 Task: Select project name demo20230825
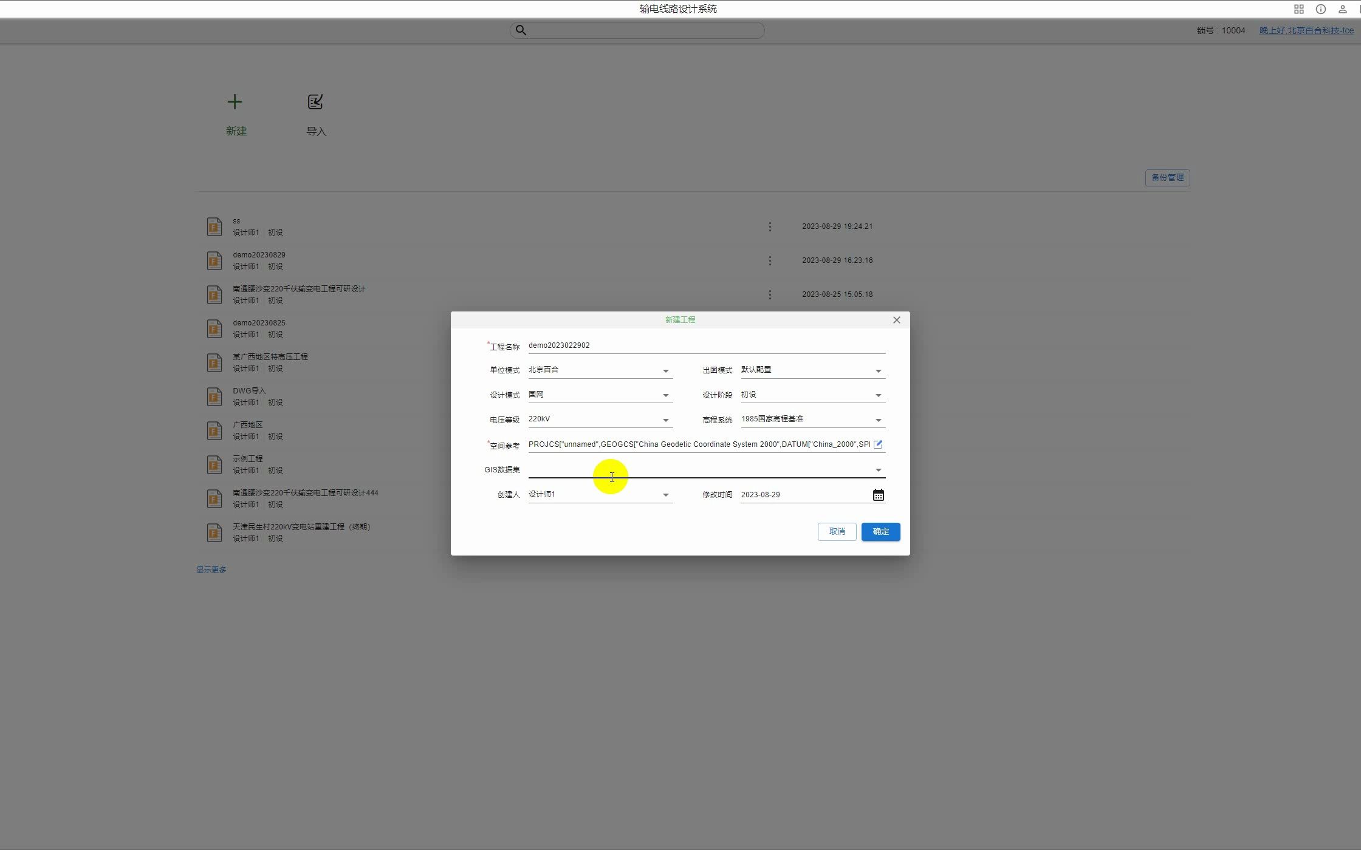(x=259, y=323)
